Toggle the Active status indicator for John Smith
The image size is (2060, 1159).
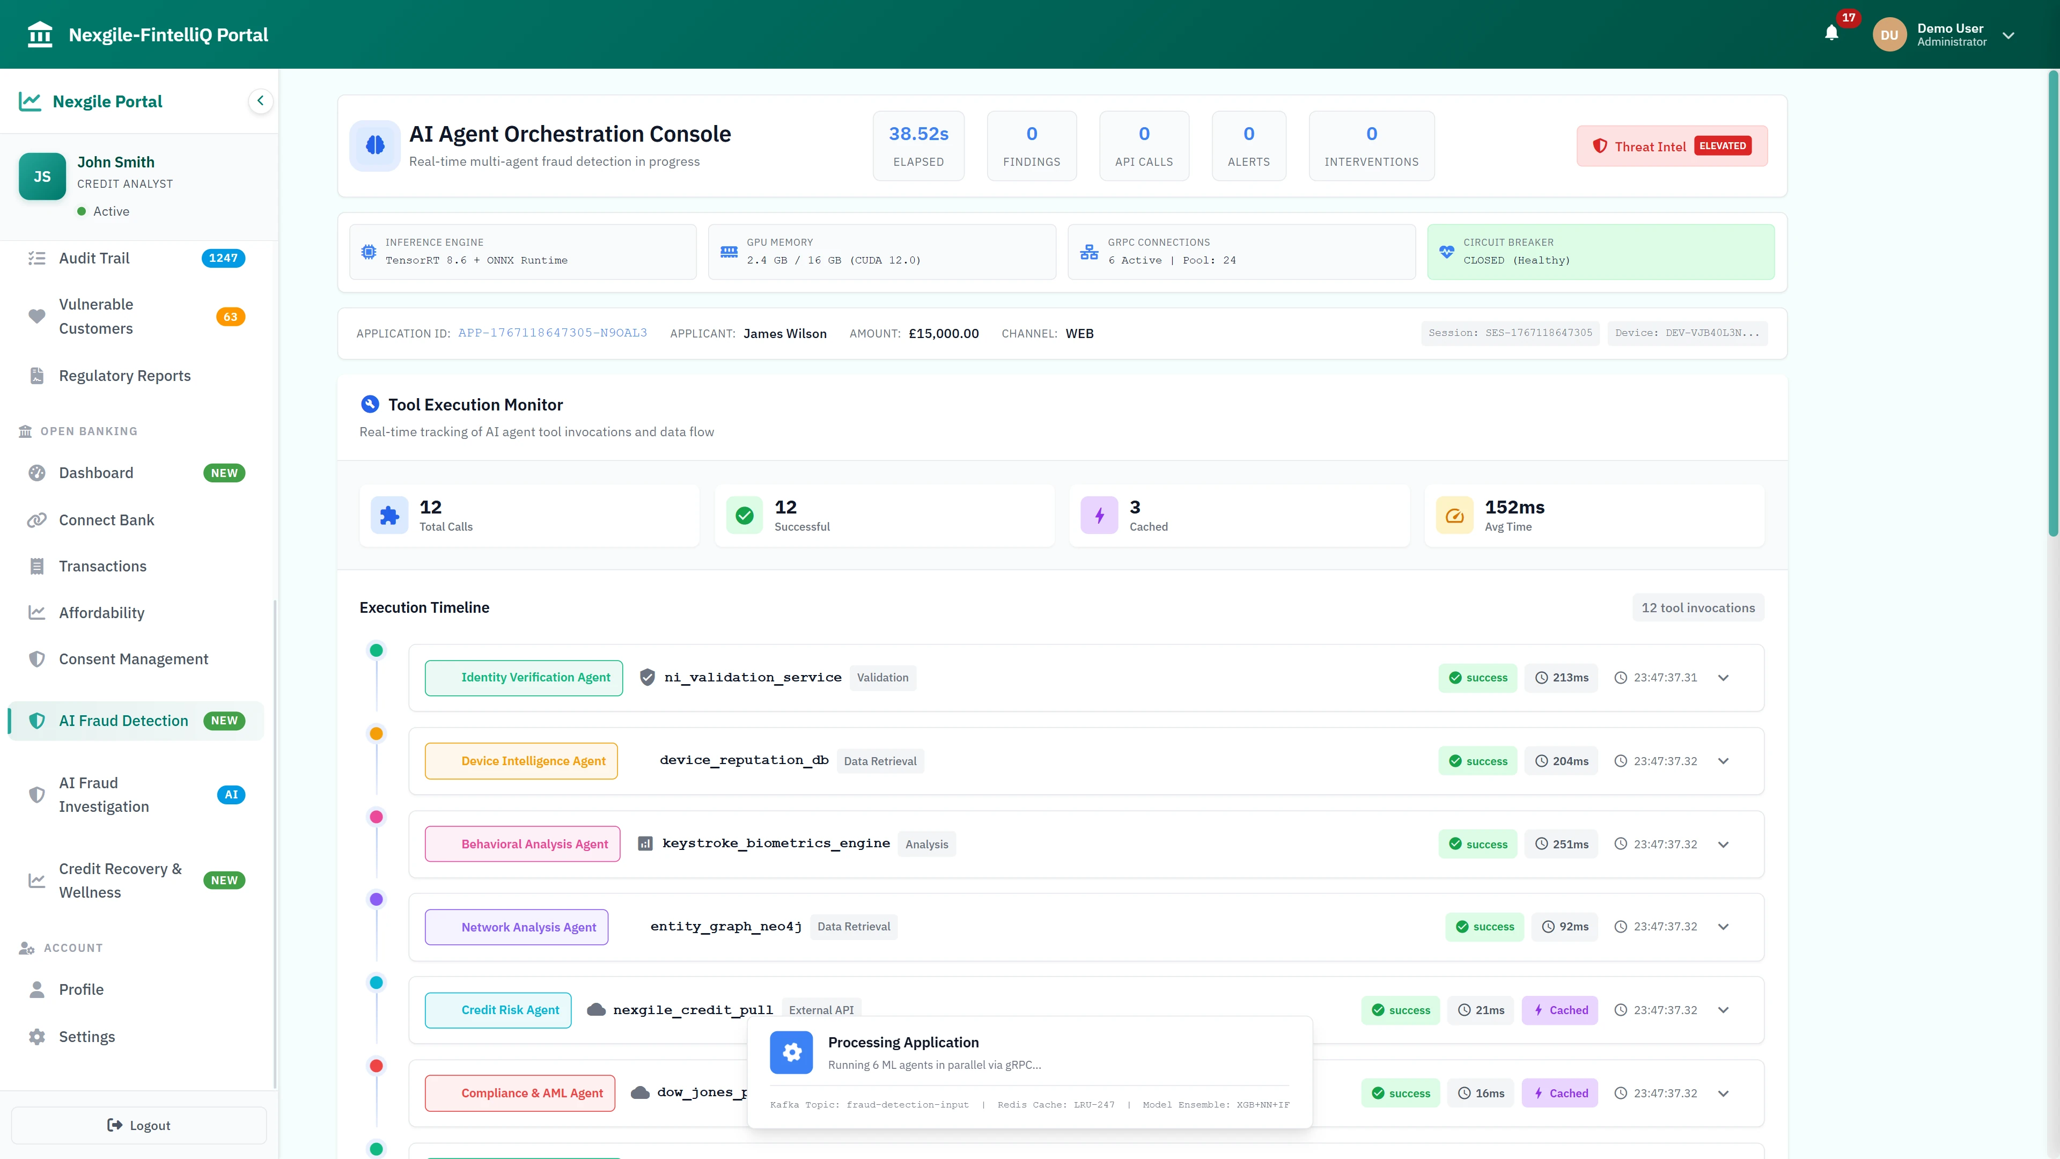(83, 211)
